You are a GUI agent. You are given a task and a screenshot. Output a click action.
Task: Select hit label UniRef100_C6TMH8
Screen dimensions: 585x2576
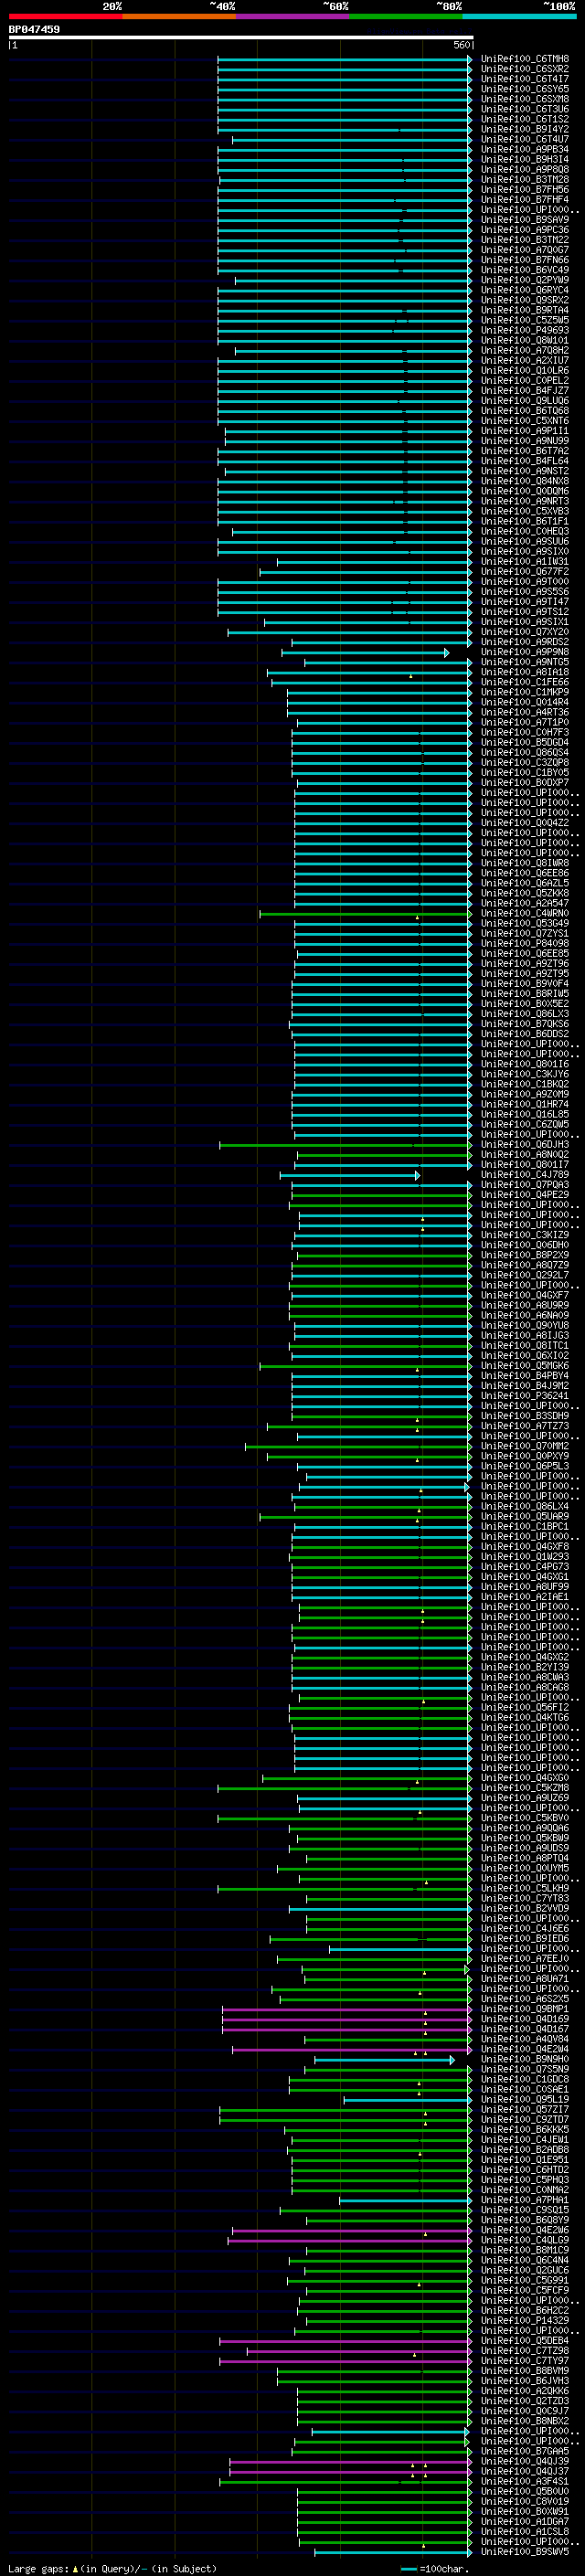pyautogui.click(x=525, y=59)
